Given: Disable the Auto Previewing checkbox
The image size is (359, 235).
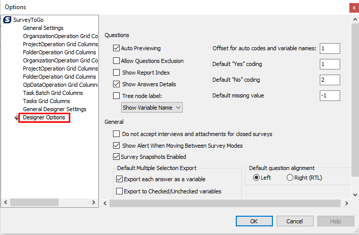Looking at the screenshot, I should coord(116,48).
